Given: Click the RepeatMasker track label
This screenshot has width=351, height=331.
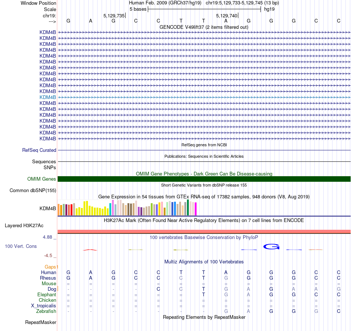Looking at the screenshot, I should (41, 322).
